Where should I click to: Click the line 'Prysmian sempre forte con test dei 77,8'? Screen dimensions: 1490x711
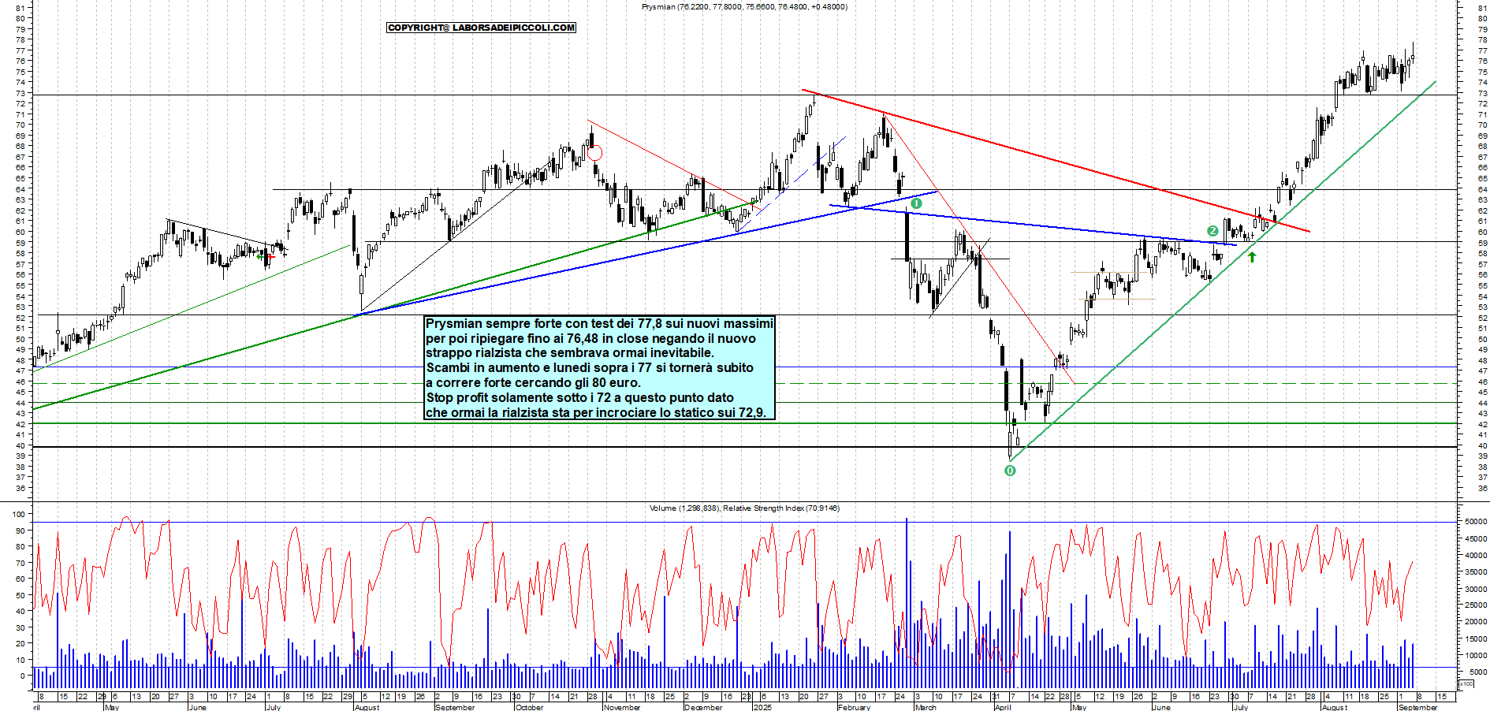(599, 323)
